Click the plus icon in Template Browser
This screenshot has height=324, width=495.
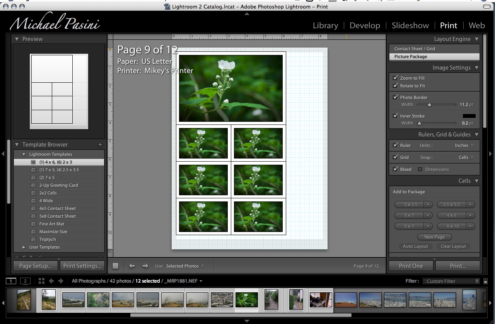100,145
